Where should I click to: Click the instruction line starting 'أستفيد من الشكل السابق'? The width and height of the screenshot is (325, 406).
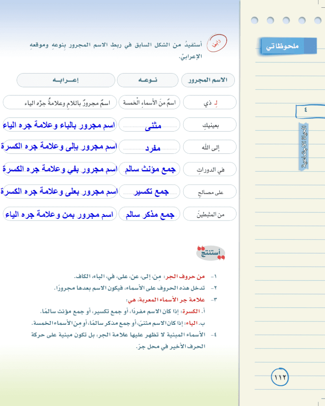(x=116, y=45)
